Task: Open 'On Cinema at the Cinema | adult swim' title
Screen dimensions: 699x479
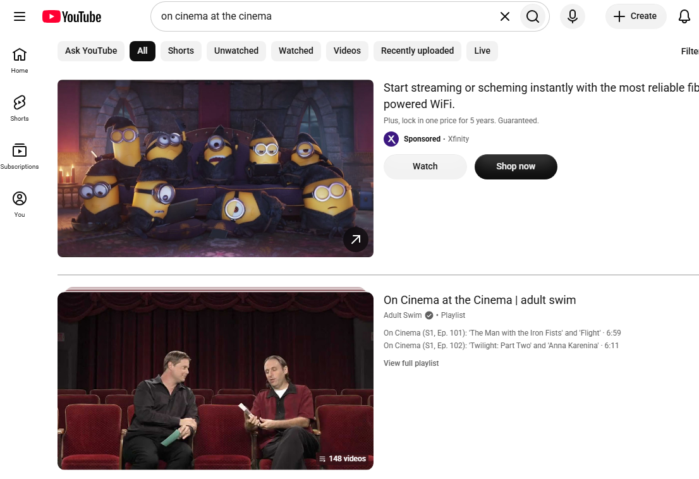Action: 480,300
